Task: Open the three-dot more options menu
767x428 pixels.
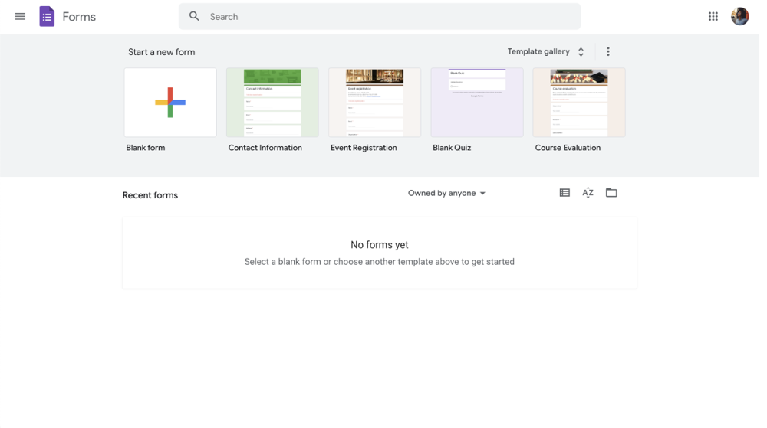Action: 608,51
